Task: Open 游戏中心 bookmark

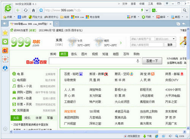Action: click(51, 17)
